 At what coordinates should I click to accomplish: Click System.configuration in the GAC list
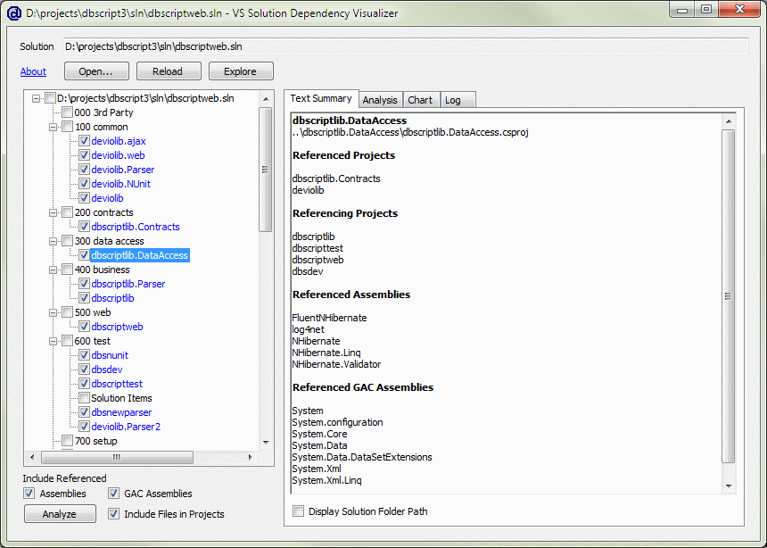337,422
